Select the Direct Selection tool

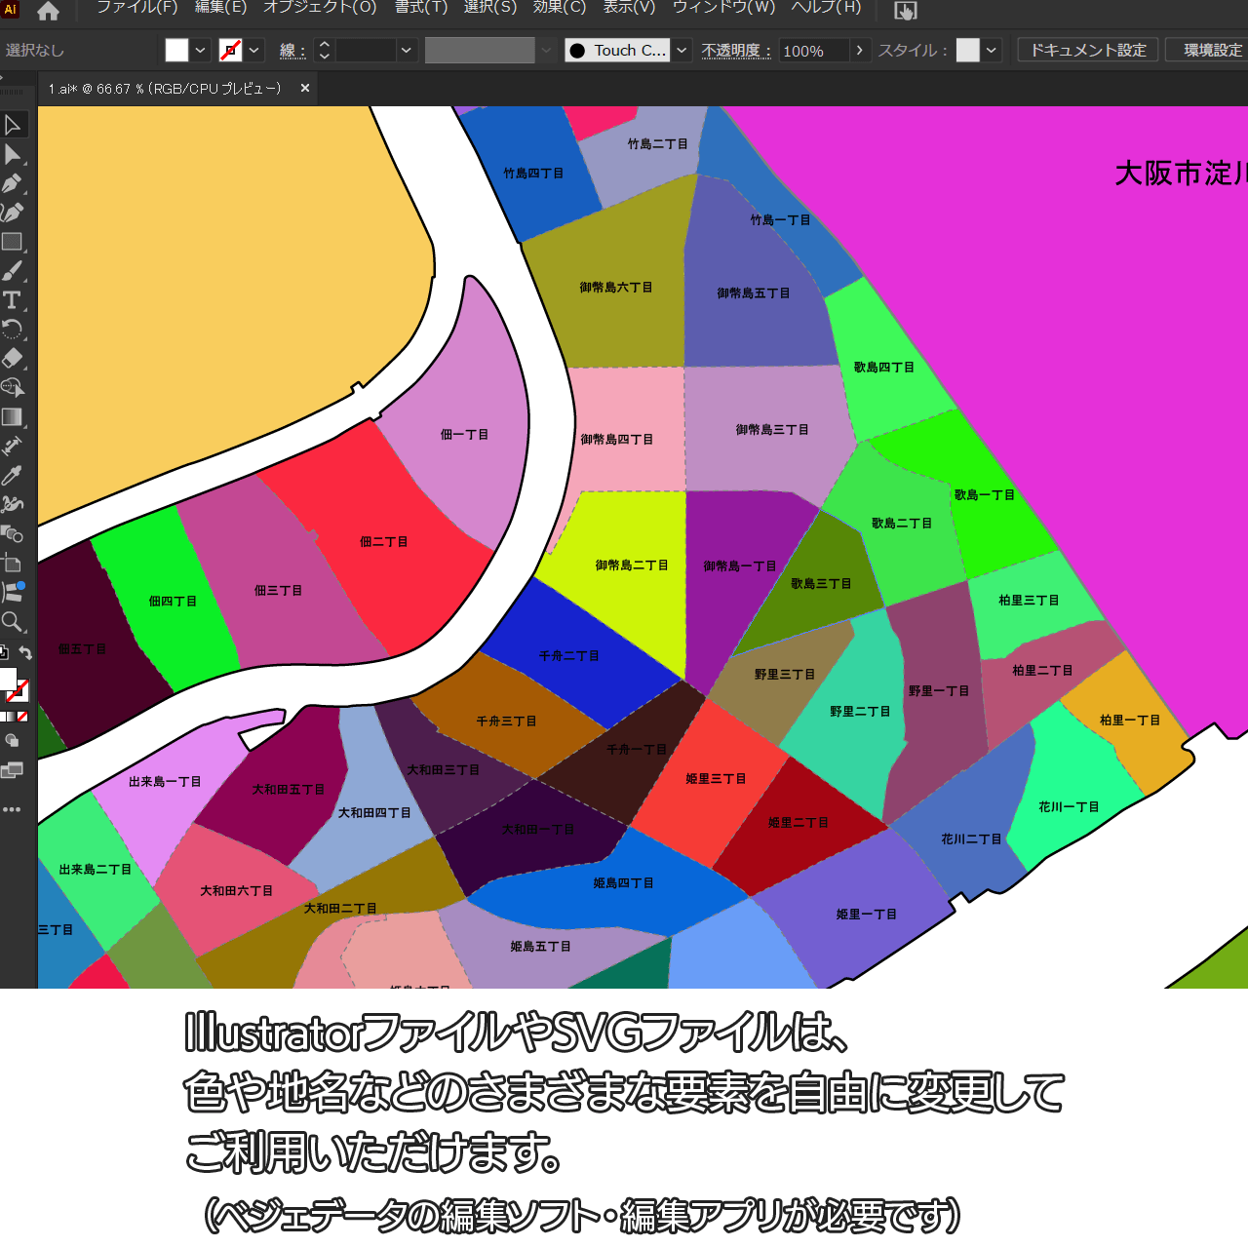[13, 154]
